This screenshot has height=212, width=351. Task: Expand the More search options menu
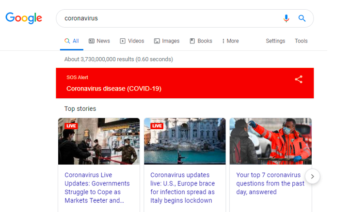pos(231,41)
